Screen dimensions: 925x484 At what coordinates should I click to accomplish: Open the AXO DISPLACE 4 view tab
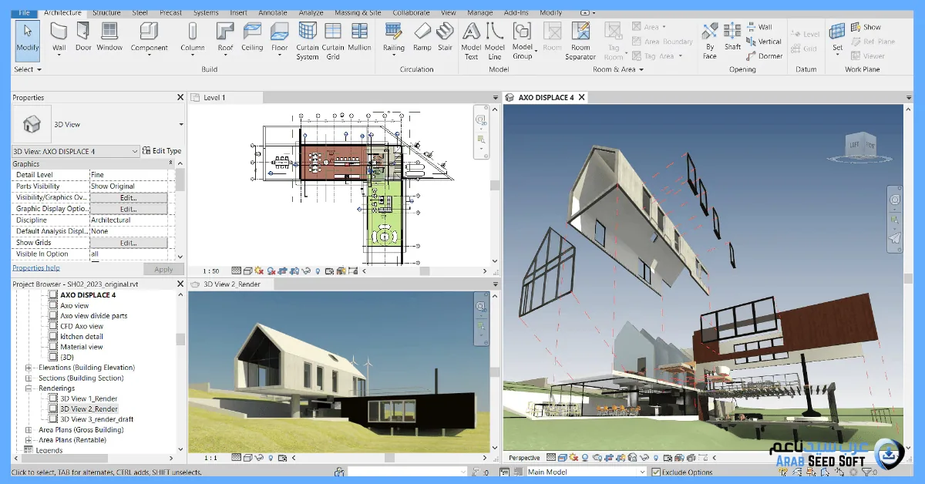[x=544, y=97]
